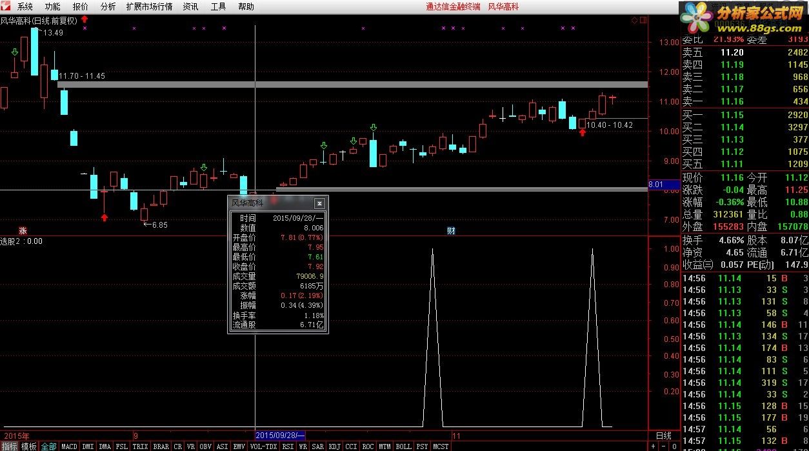The height and width of the screenshot is (451, 809).
Task: Open the 帮助 menu
Action: click(246, 6)
